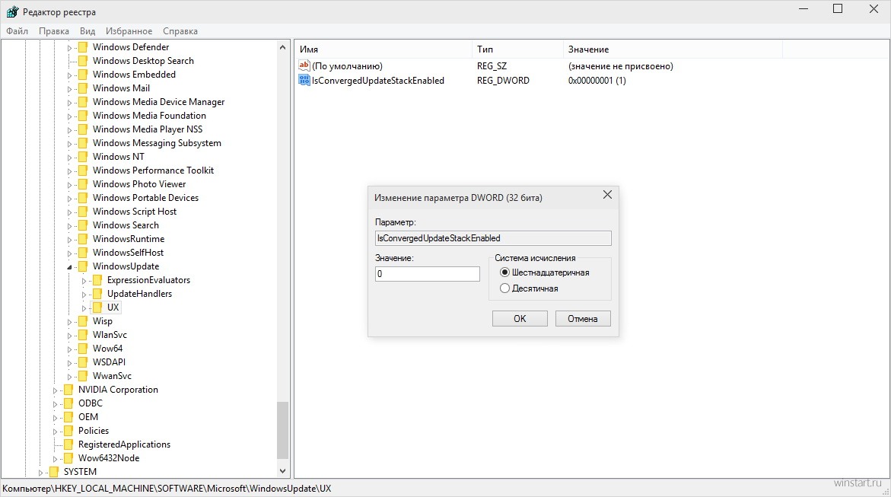Image resolution: width=891 pixels, height=497 pixels.
Task: Click the Отмена button
Action: pyautogui.click(x=583, y=318)
